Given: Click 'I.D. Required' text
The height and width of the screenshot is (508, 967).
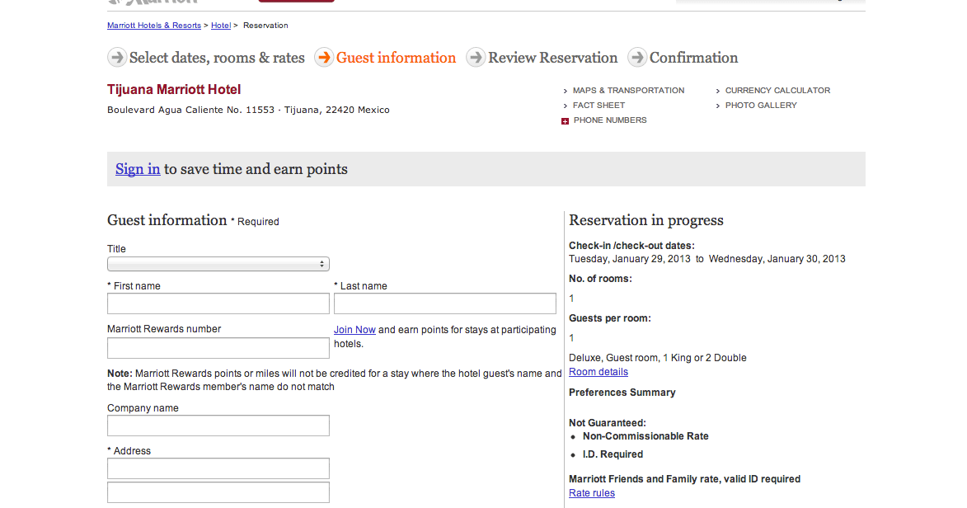Looking at the screenshot, I should pyautogui.click(x=613, y=454).
